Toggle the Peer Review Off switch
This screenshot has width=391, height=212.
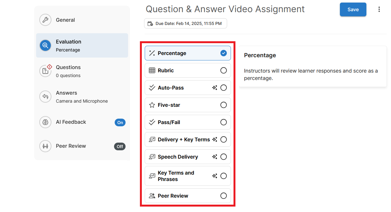[120, 146]
